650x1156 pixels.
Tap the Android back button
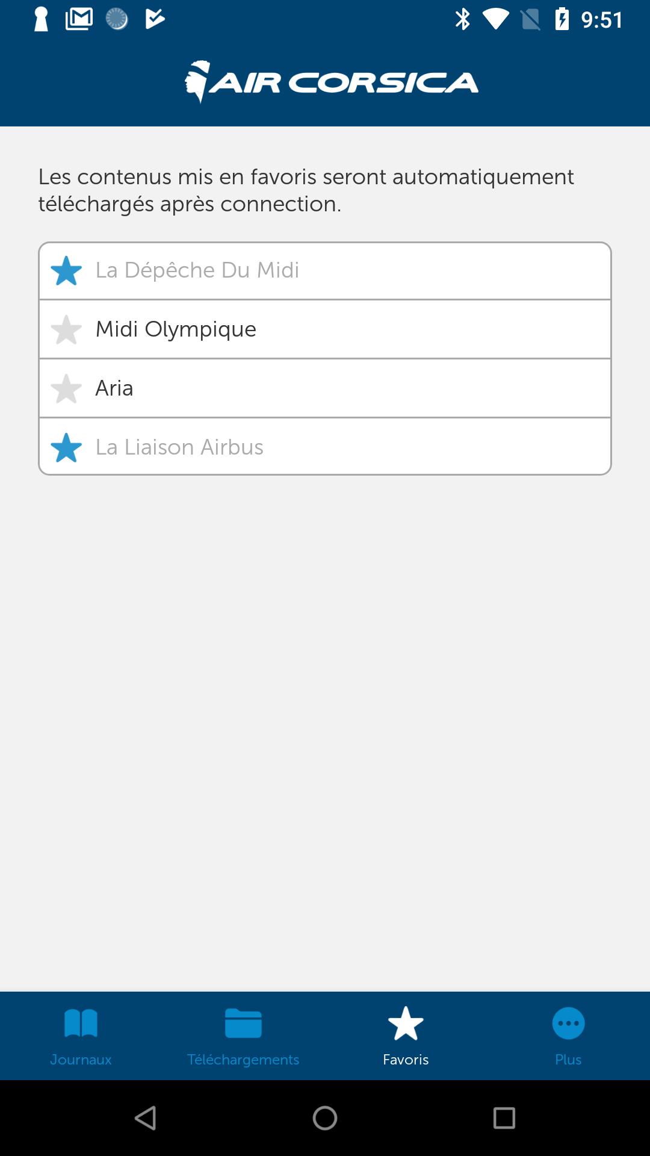[x=146, y=1118]
